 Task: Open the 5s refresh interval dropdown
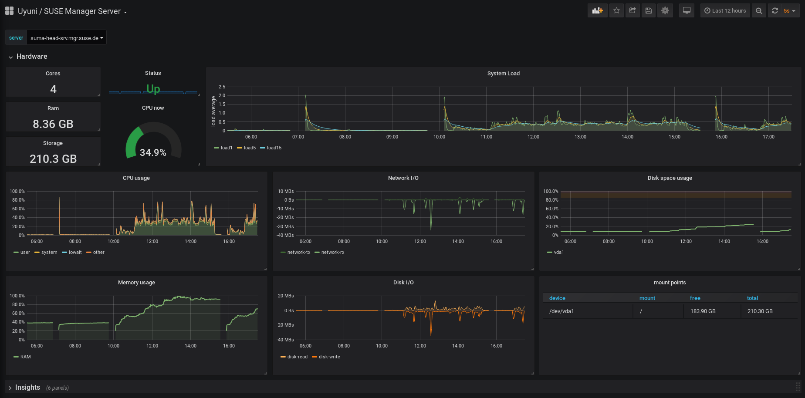(x=790, y=11)
